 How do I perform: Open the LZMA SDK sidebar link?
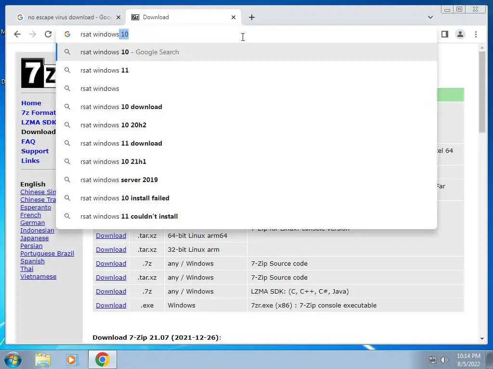[x=39, y=123]
